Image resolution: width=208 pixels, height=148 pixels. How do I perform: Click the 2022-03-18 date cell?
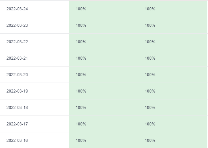pos(34,107)
